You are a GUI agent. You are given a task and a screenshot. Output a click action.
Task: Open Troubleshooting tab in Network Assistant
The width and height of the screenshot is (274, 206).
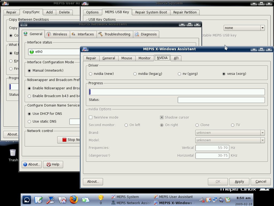[115, 34]
